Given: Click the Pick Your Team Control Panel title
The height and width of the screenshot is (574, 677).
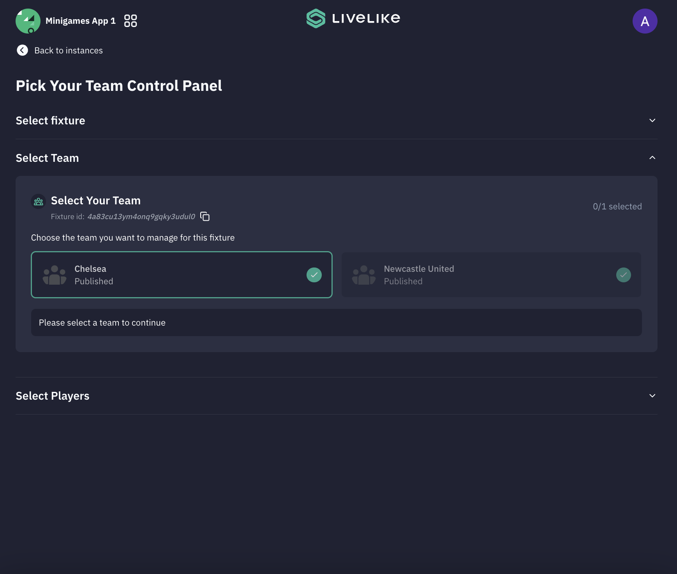Looking at the screenshot, I should [119, 86].
